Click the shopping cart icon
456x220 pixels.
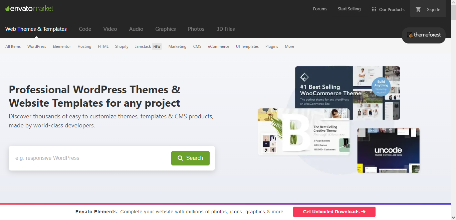click(418, 10)
